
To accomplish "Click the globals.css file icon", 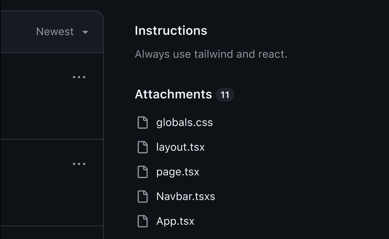I will point(142,123).
